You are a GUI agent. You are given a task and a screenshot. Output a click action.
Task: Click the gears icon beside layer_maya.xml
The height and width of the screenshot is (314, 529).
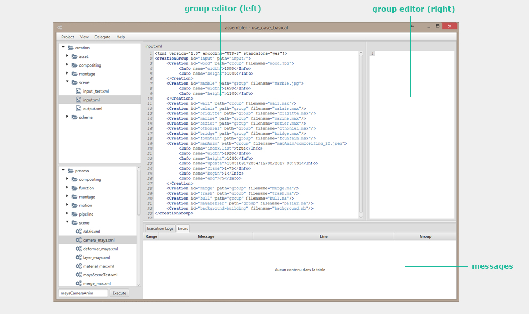[x=78, y=257]
